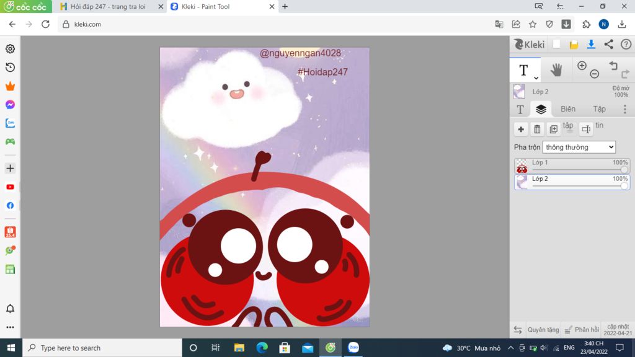Open sidebar notifications bell
This screenshot has height=357, width=635.
point(10,309)
